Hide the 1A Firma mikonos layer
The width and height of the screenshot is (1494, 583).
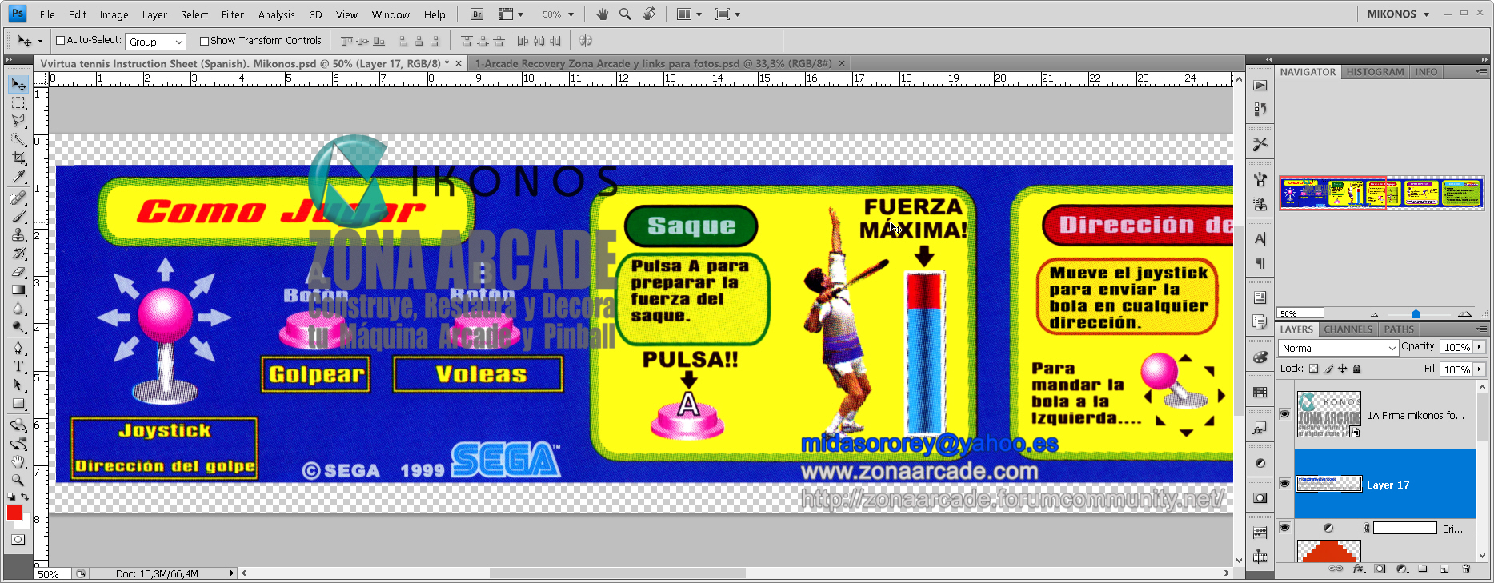click(x=1284, y=414)
